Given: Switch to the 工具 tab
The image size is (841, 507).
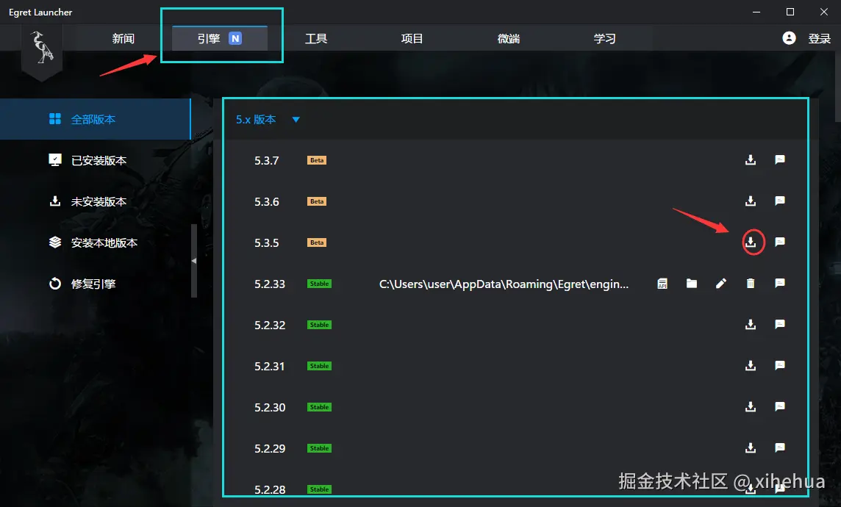Looking at the screenshot, I should [316, 39].
